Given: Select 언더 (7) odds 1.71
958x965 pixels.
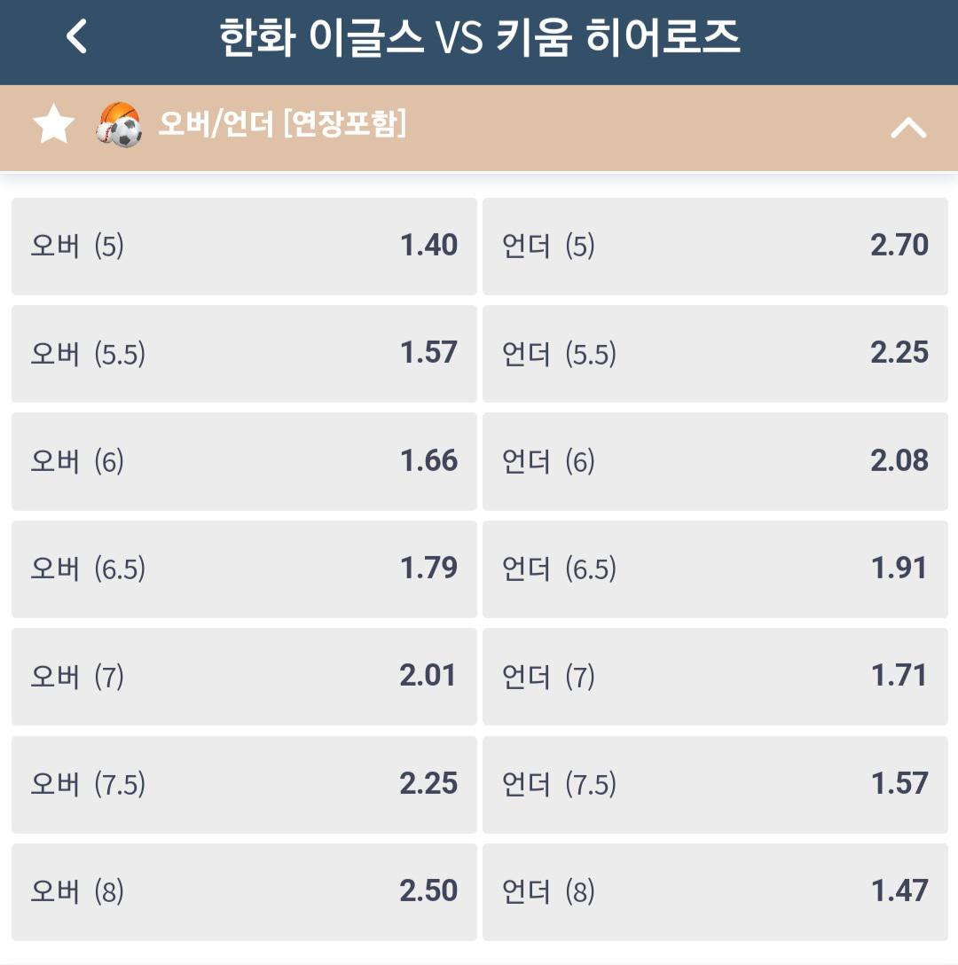Looking at the screenshot, I should tap(716, 677).
